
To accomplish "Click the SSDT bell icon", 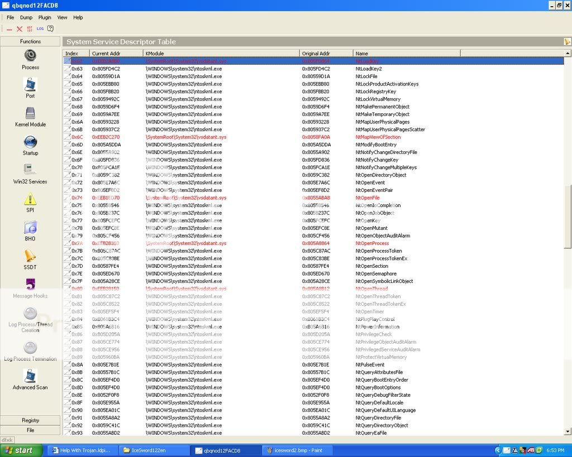I will (x=30, y=256).
